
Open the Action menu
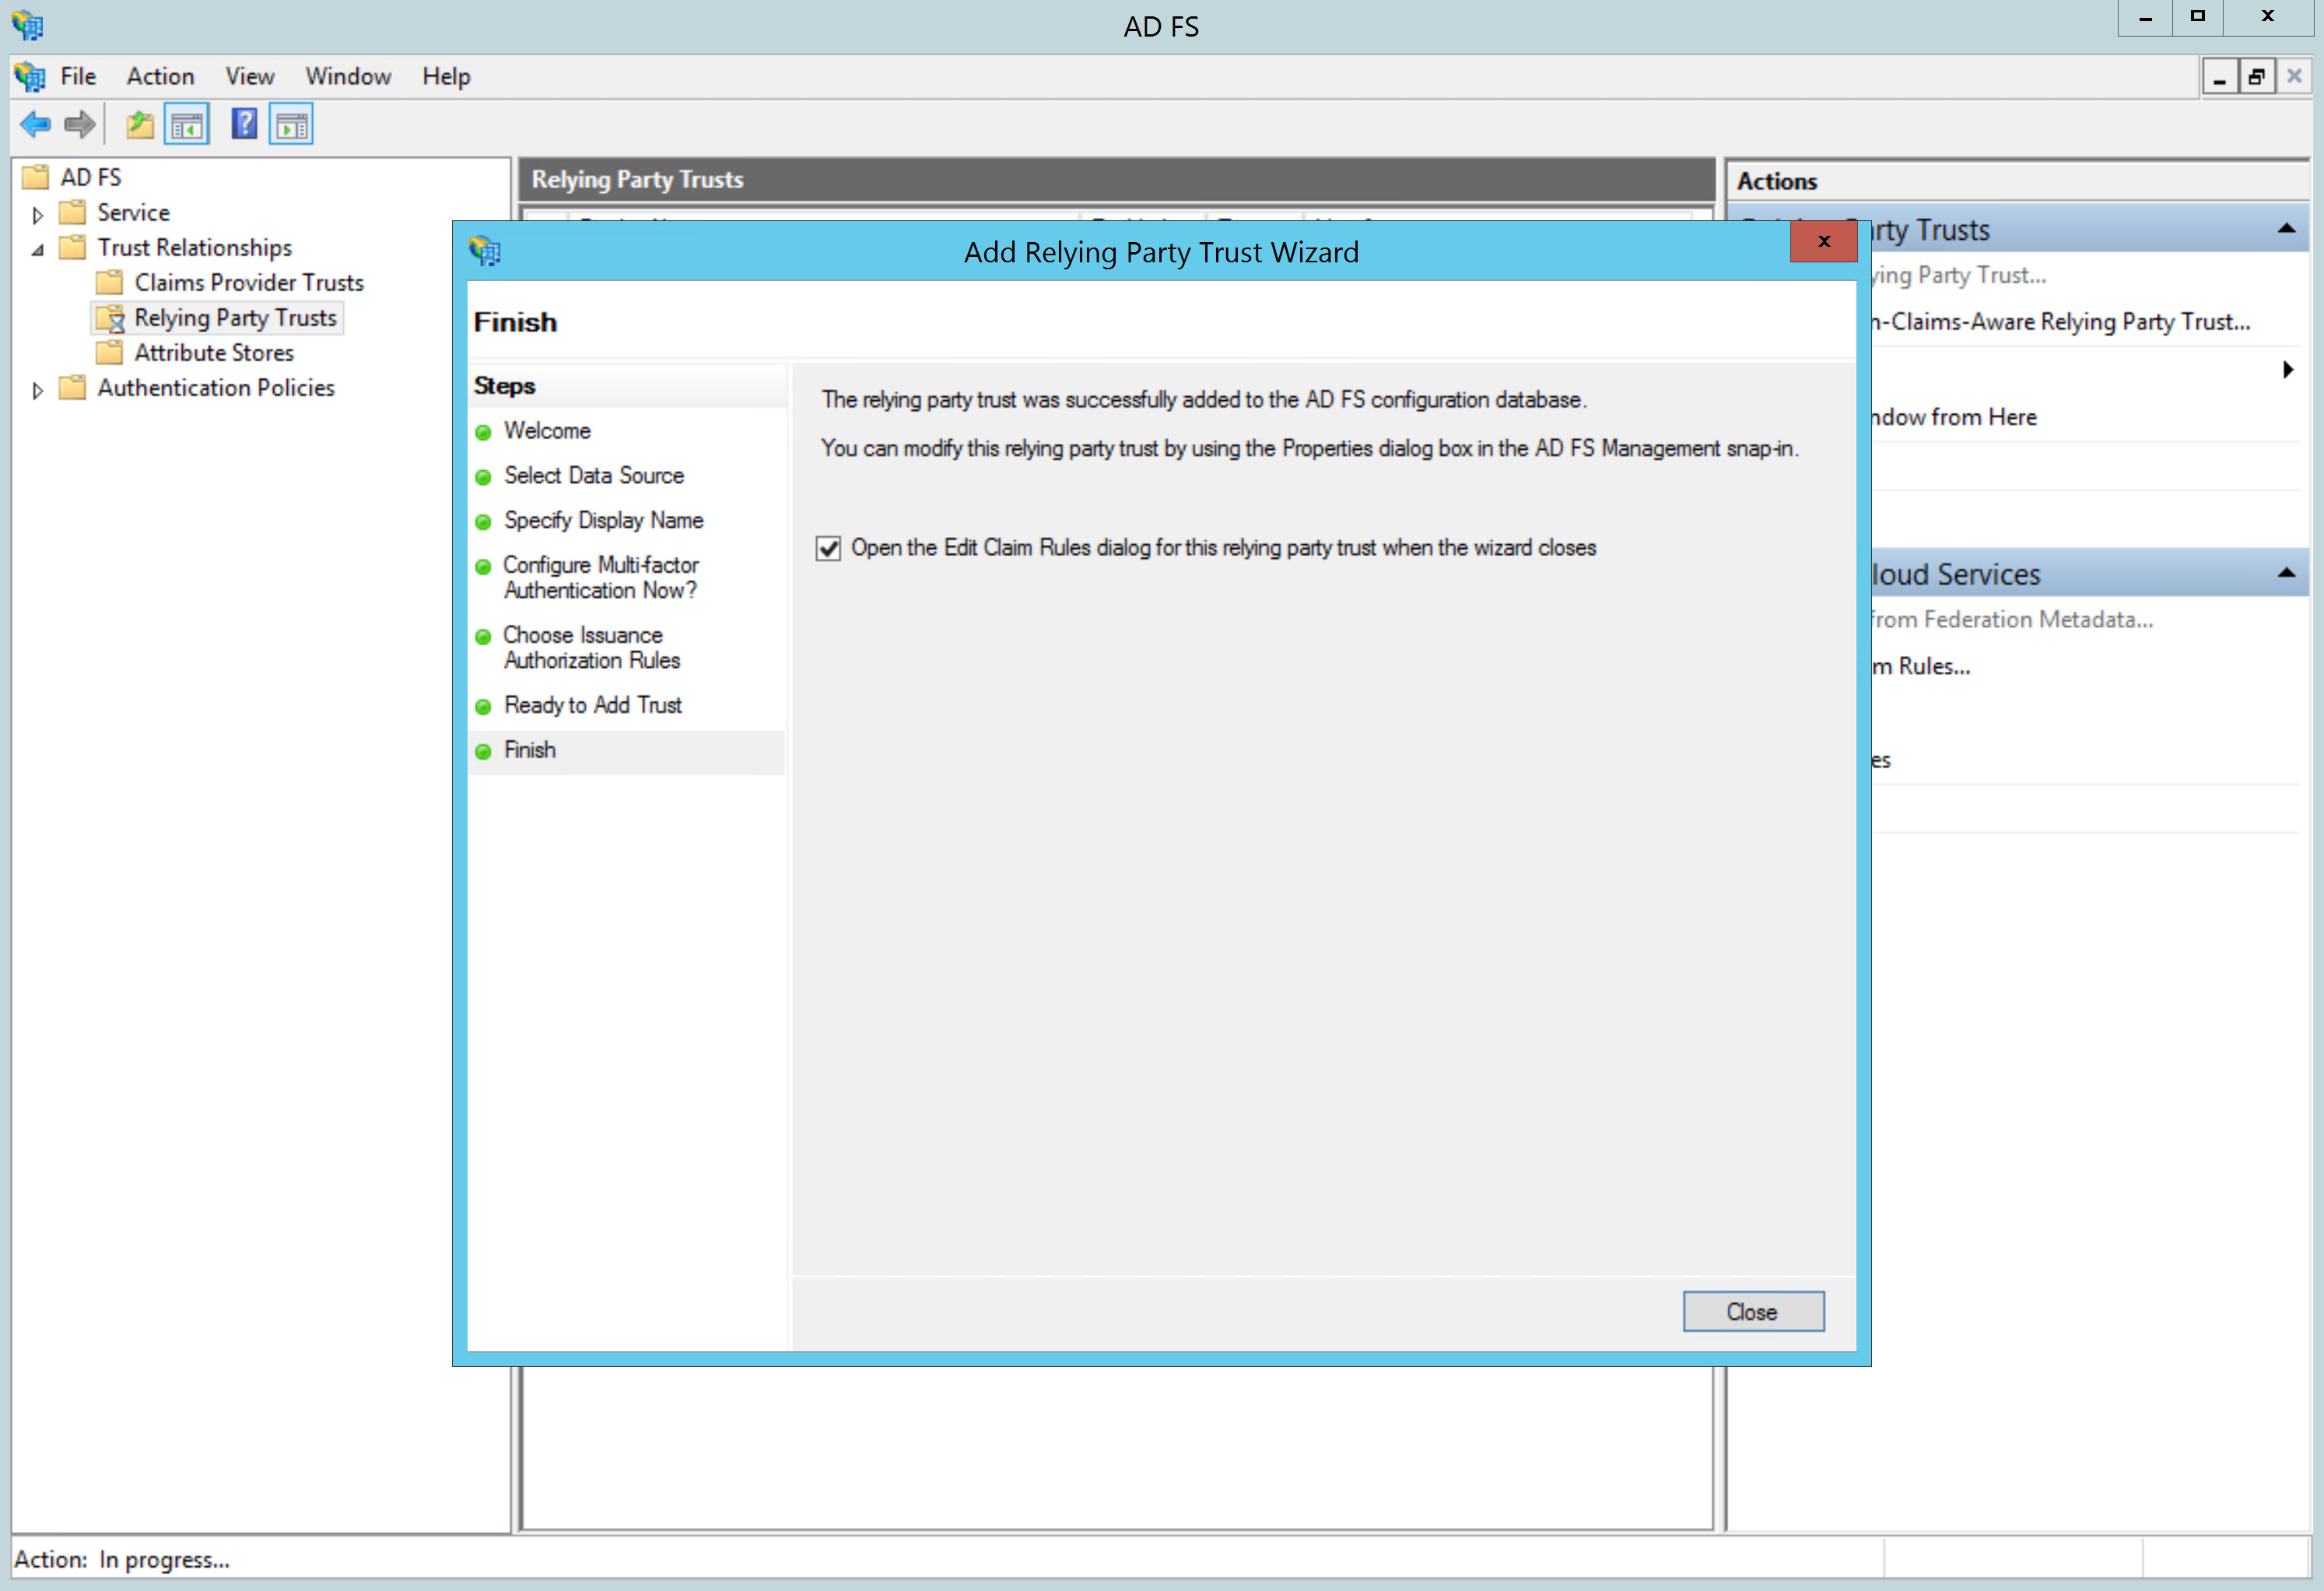tap(160, 76)
